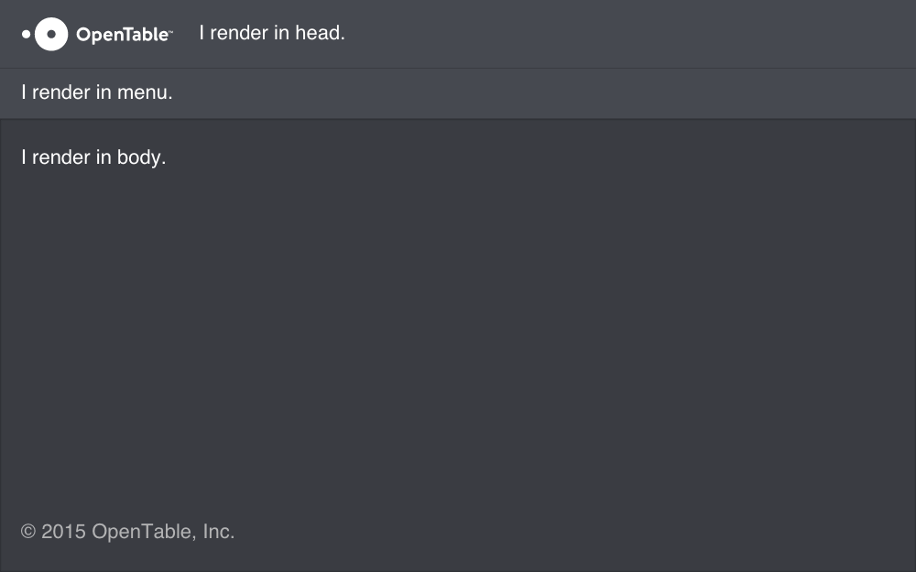
Task: Click the blank center of the body panel
Action: click(458, 339)
